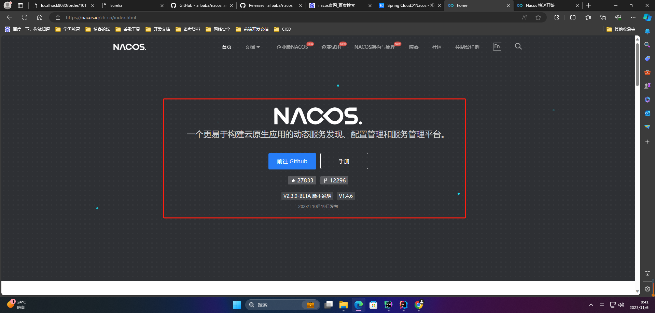Open the shopping tag sidebar icon
Image resolution: width=655 pixels, height=313 pixels.
(647, 59)
